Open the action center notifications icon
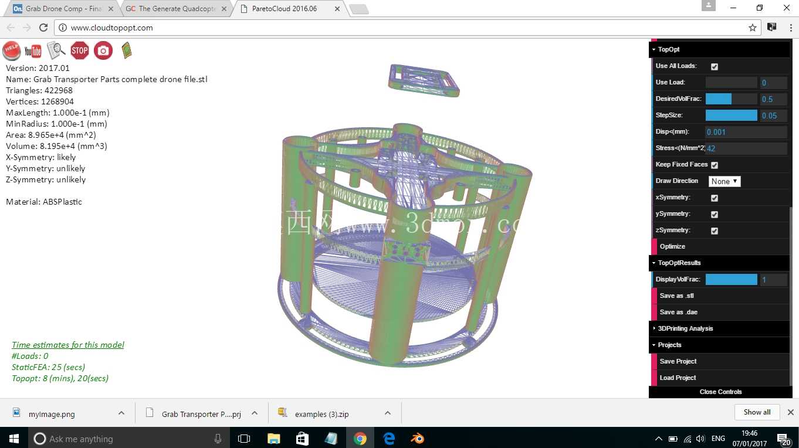 783,439
